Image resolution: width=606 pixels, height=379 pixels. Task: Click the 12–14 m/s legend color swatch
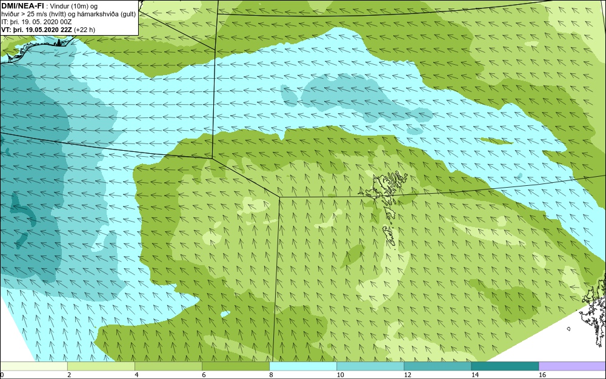click(x=437, y=366)
